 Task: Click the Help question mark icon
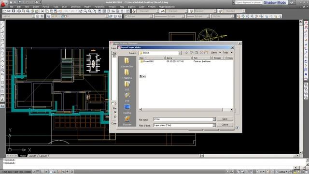(x=292, y=2)
